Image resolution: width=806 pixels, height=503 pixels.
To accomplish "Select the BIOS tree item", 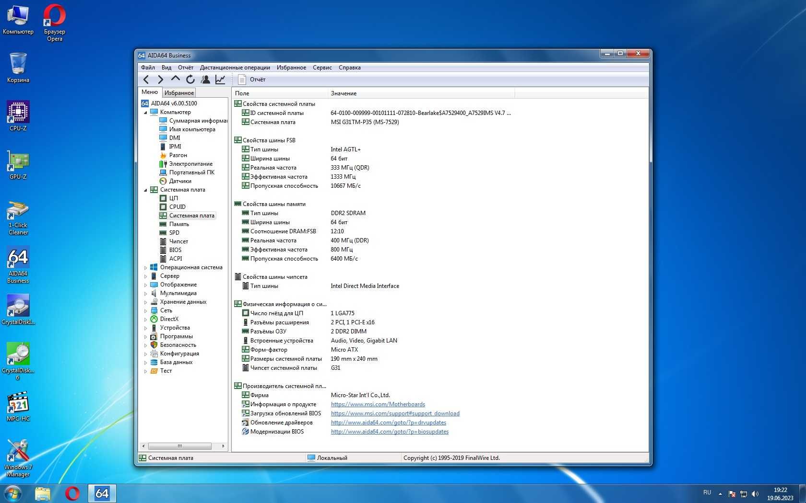I will point(175,250).
